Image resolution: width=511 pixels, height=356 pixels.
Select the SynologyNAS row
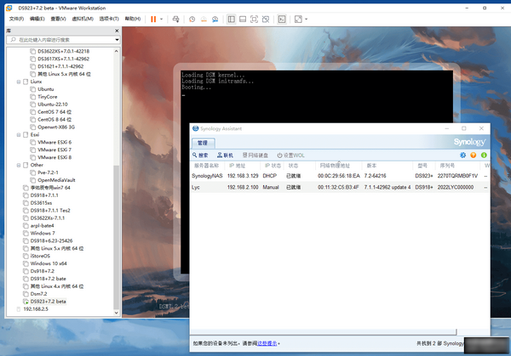[339, 176]
